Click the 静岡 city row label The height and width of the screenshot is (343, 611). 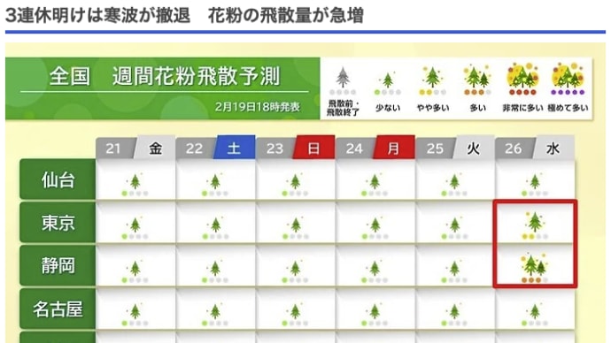[58, 266]
